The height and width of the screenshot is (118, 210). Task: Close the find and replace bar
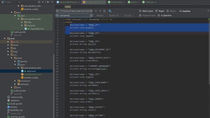tap(208, 11)
